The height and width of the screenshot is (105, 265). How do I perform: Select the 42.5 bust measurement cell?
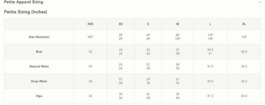(x=244, y=52)
